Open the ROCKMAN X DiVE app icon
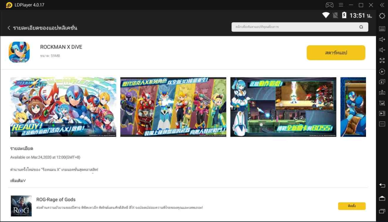This screenshot has width=388, height=222. tap(19, 52)
